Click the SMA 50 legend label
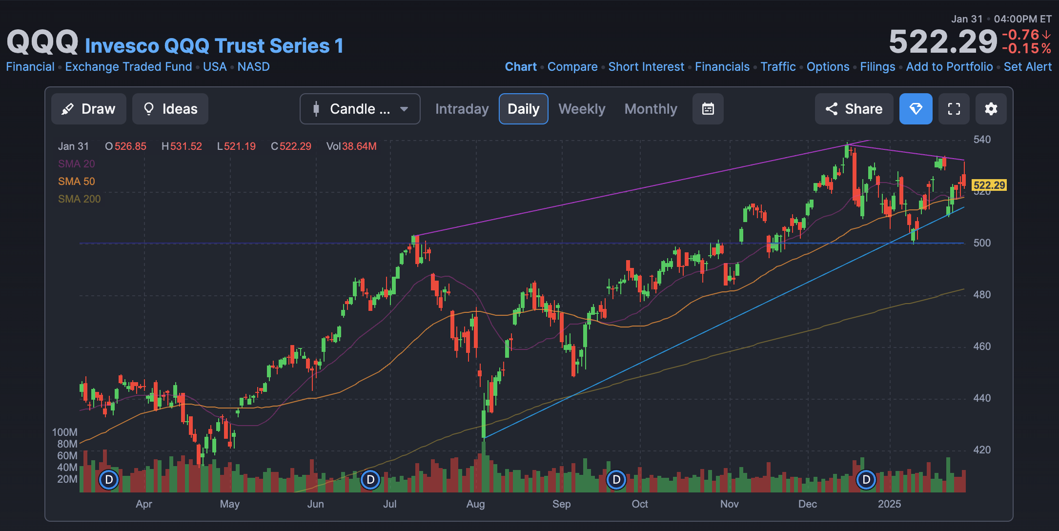Image resolution: width=1059 pixels, height=531 pixels. click(77, 182)
